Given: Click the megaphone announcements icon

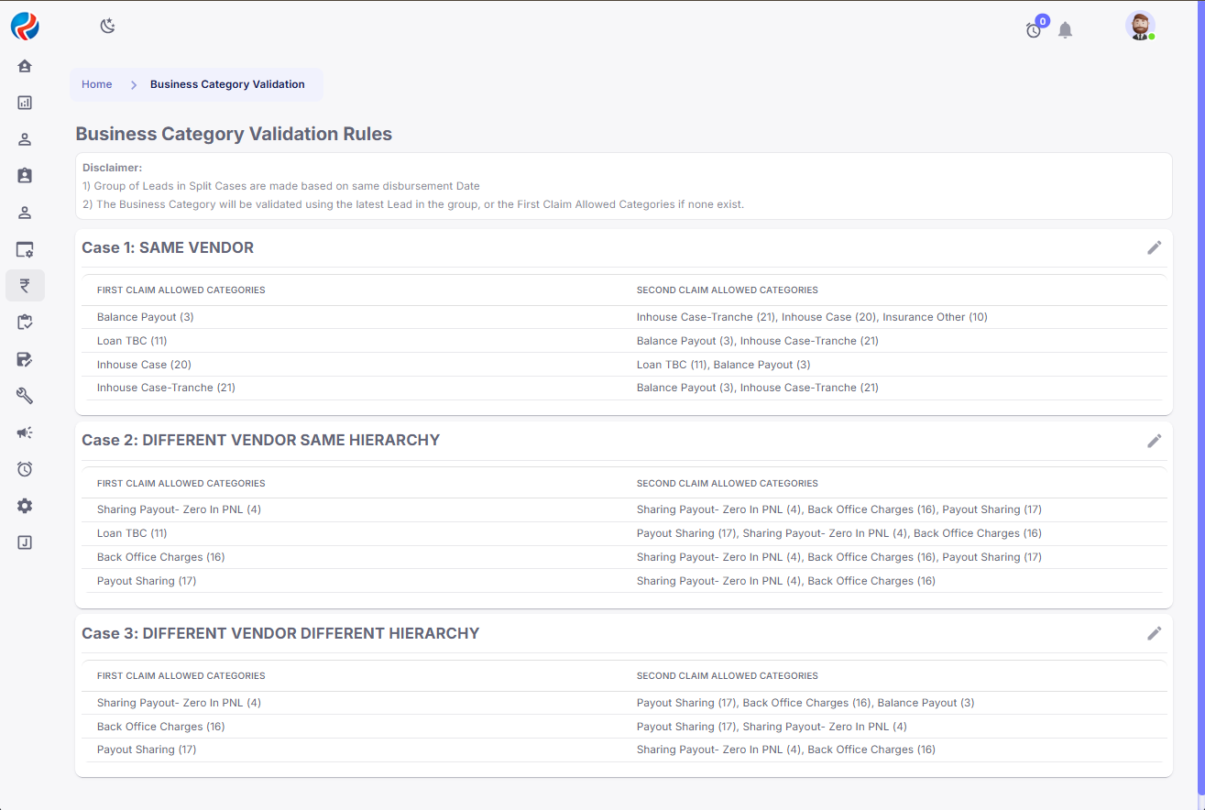Looking at the screenshot, I should pyautogui.click(x=25, y=432).
